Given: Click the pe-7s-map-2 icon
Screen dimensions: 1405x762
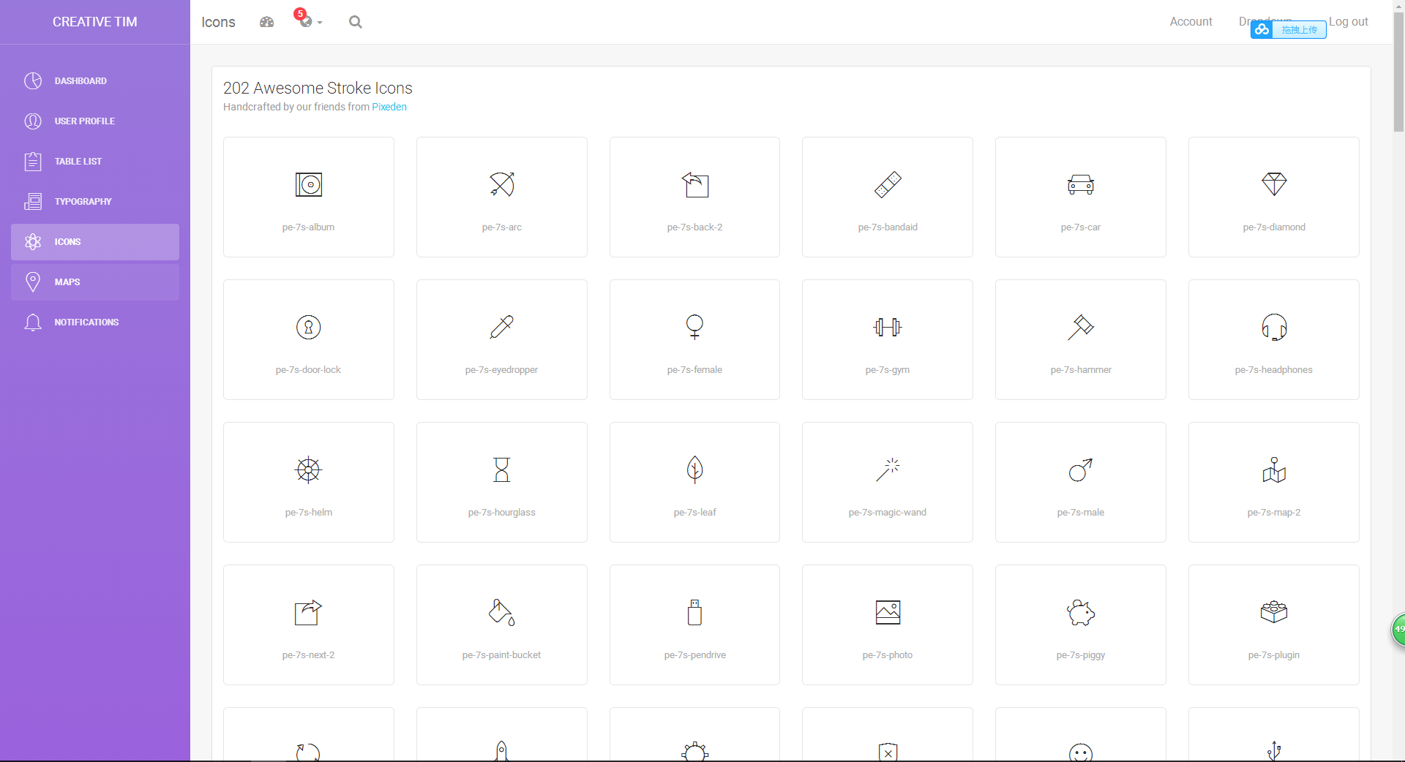Looking at the screenshot, I should click(1274, 469).
